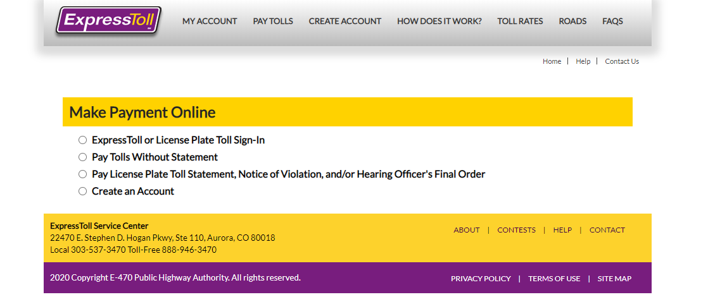Click the Contact Us link
The height and width of the screenshot is (297, 708).
tap(622, 61)
